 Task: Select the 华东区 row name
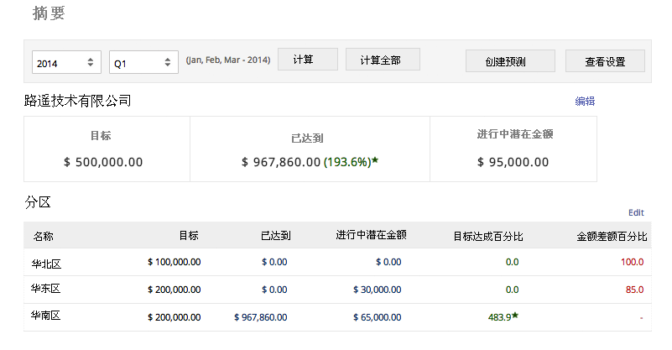[46, 290]
